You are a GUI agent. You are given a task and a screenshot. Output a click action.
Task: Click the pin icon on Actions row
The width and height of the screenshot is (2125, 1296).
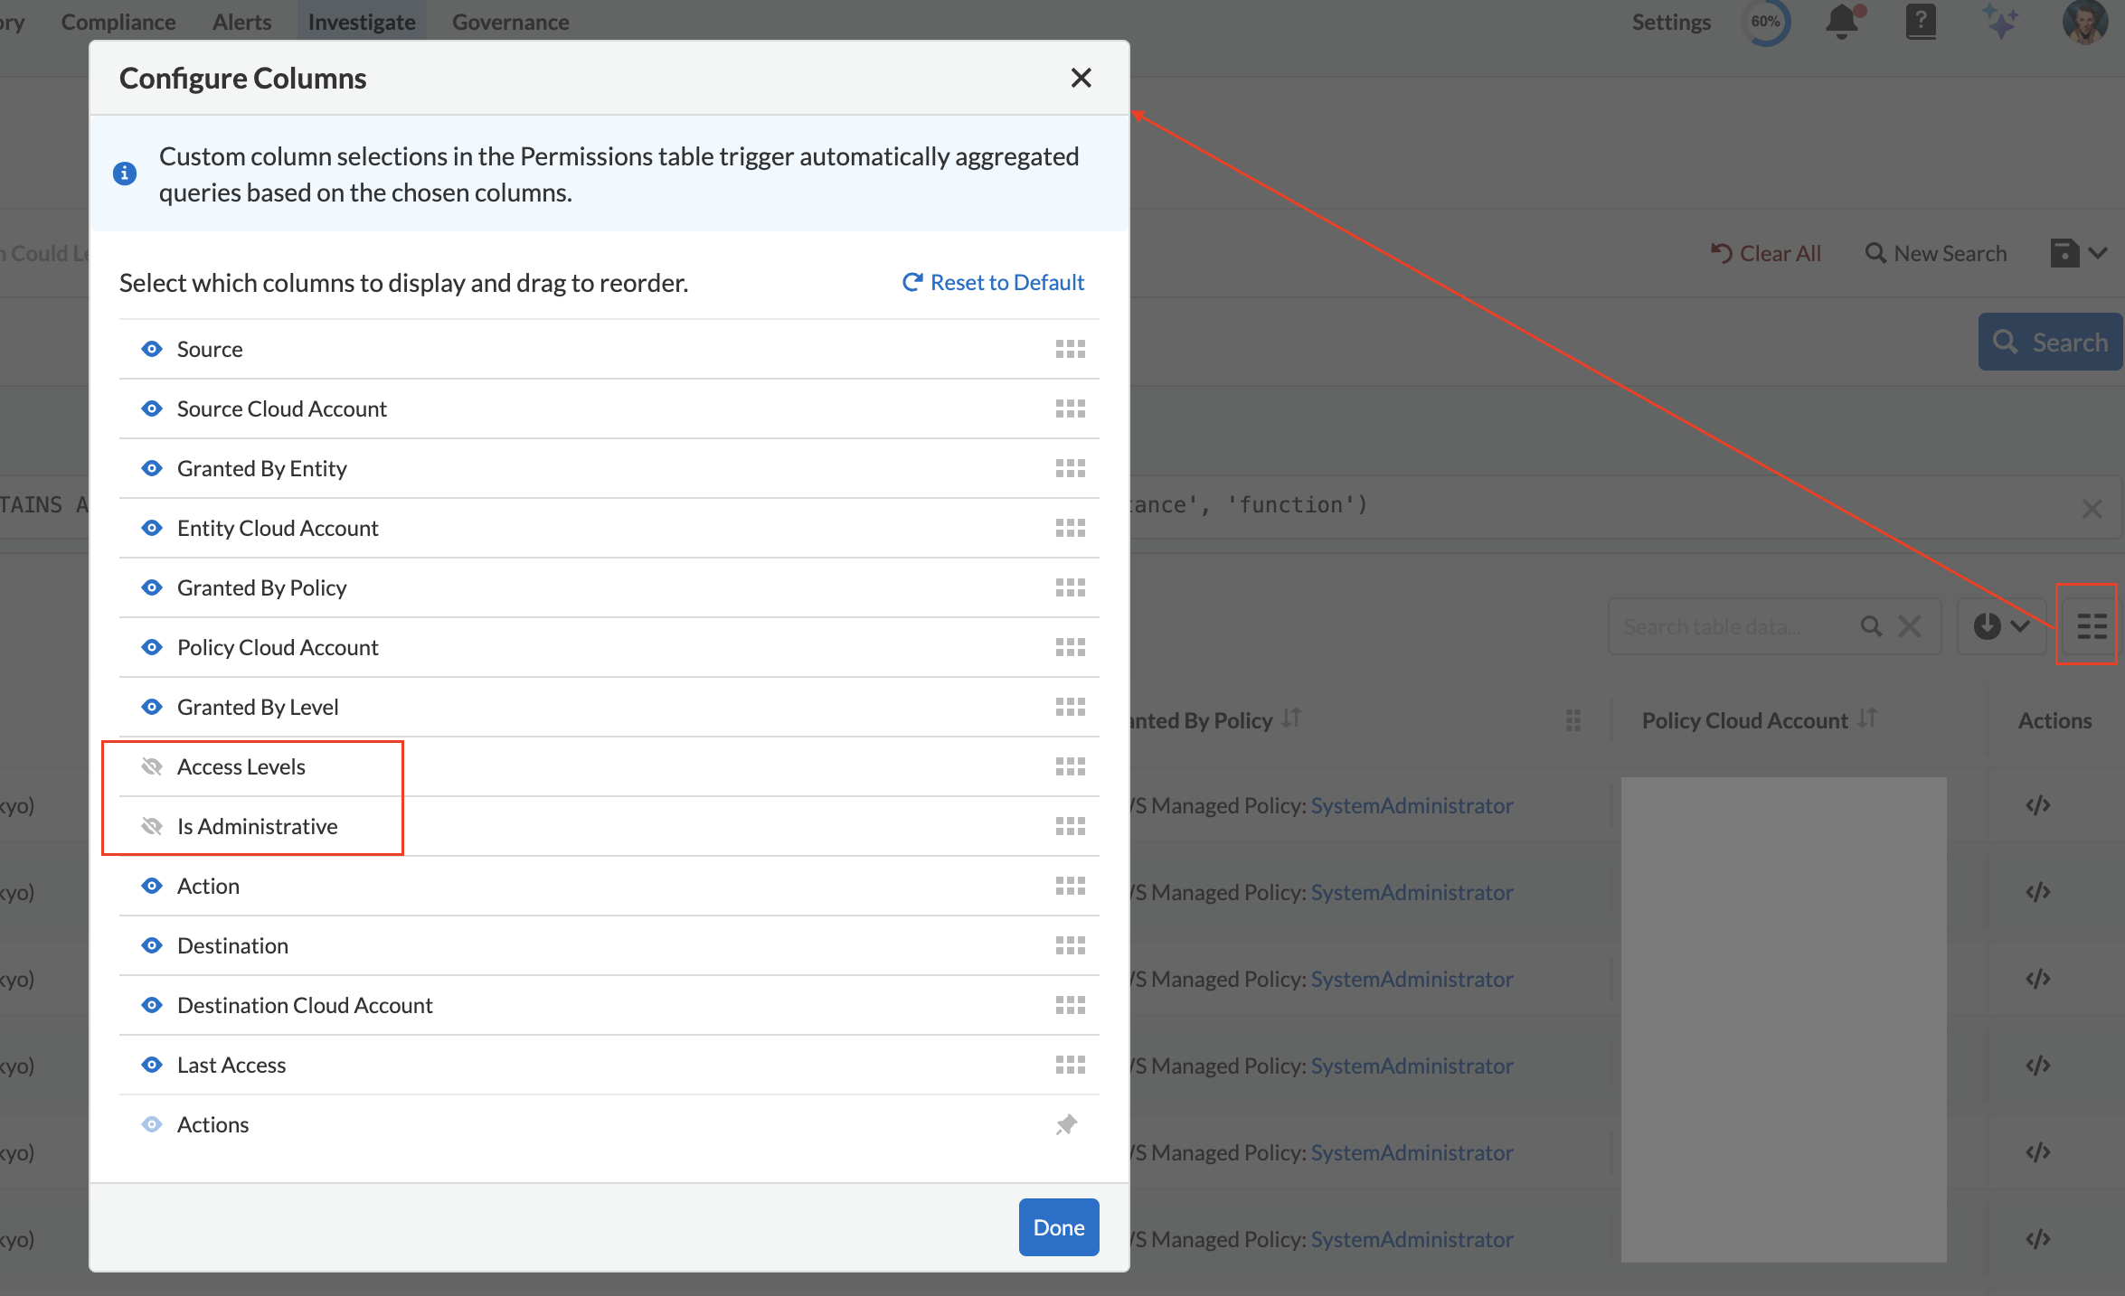pyautogui.click(x=1067, y=1124)
